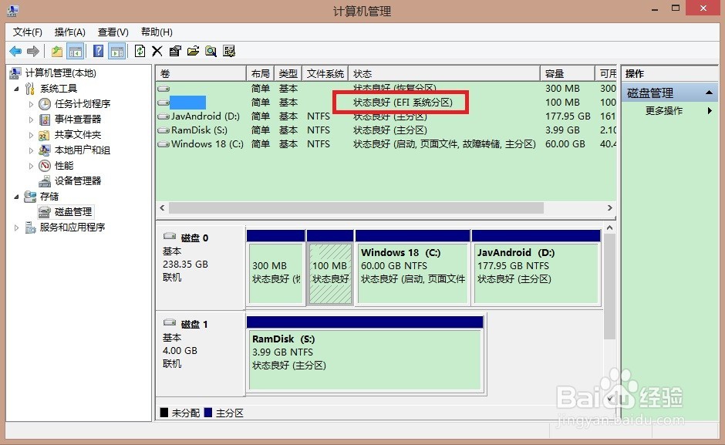725x445 pixels.
Task: Toggle the action pane visibility toolbar button
Action: coord(116,51)
